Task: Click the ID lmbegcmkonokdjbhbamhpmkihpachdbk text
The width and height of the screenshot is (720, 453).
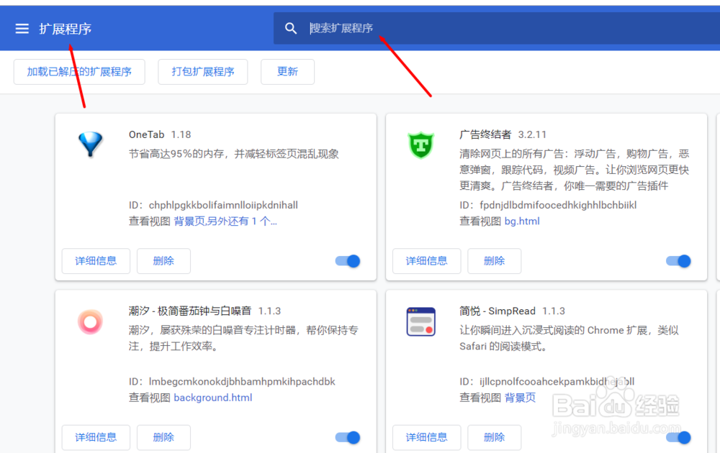Action: 242,382
